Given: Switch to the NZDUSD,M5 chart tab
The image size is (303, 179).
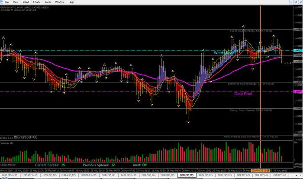Looking at the screenshot, I should tap(49, 175).
